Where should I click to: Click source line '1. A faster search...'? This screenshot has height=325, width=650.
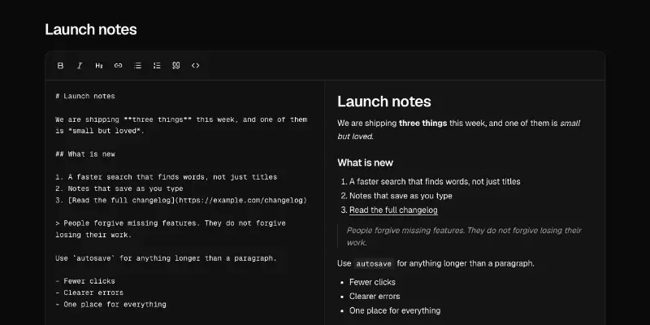pos(167,177)
